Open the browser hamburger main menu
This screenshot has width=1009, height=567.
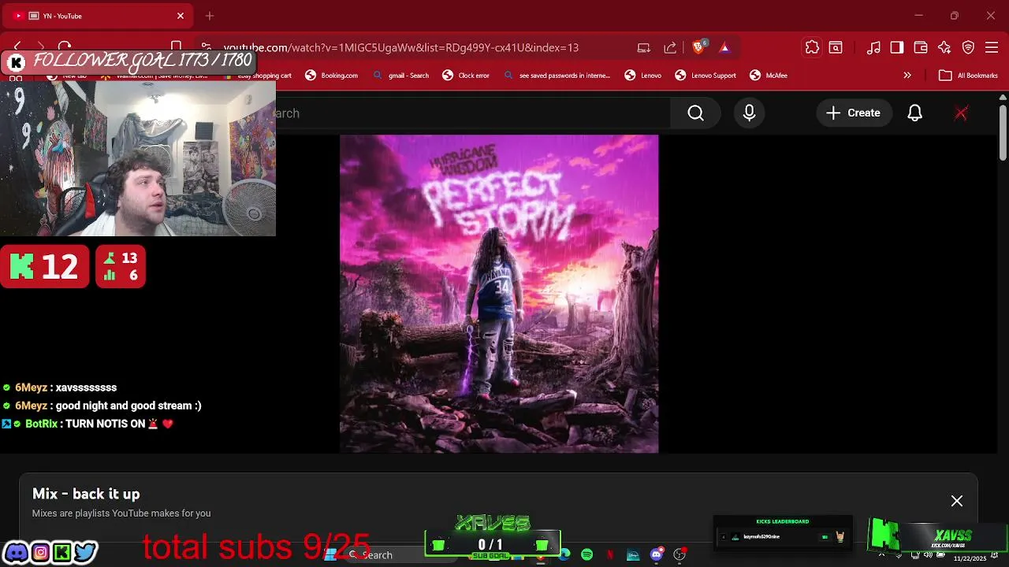(x=992, y=47)
